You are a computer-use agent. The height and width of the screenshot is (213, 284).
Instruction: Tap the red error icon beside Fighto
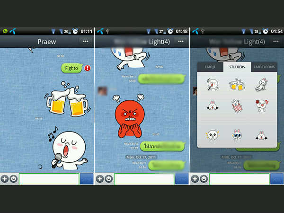pos(88,68)
